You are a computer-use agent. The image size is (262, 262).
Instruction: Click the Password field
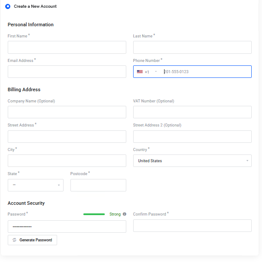(x=67, y=227)
